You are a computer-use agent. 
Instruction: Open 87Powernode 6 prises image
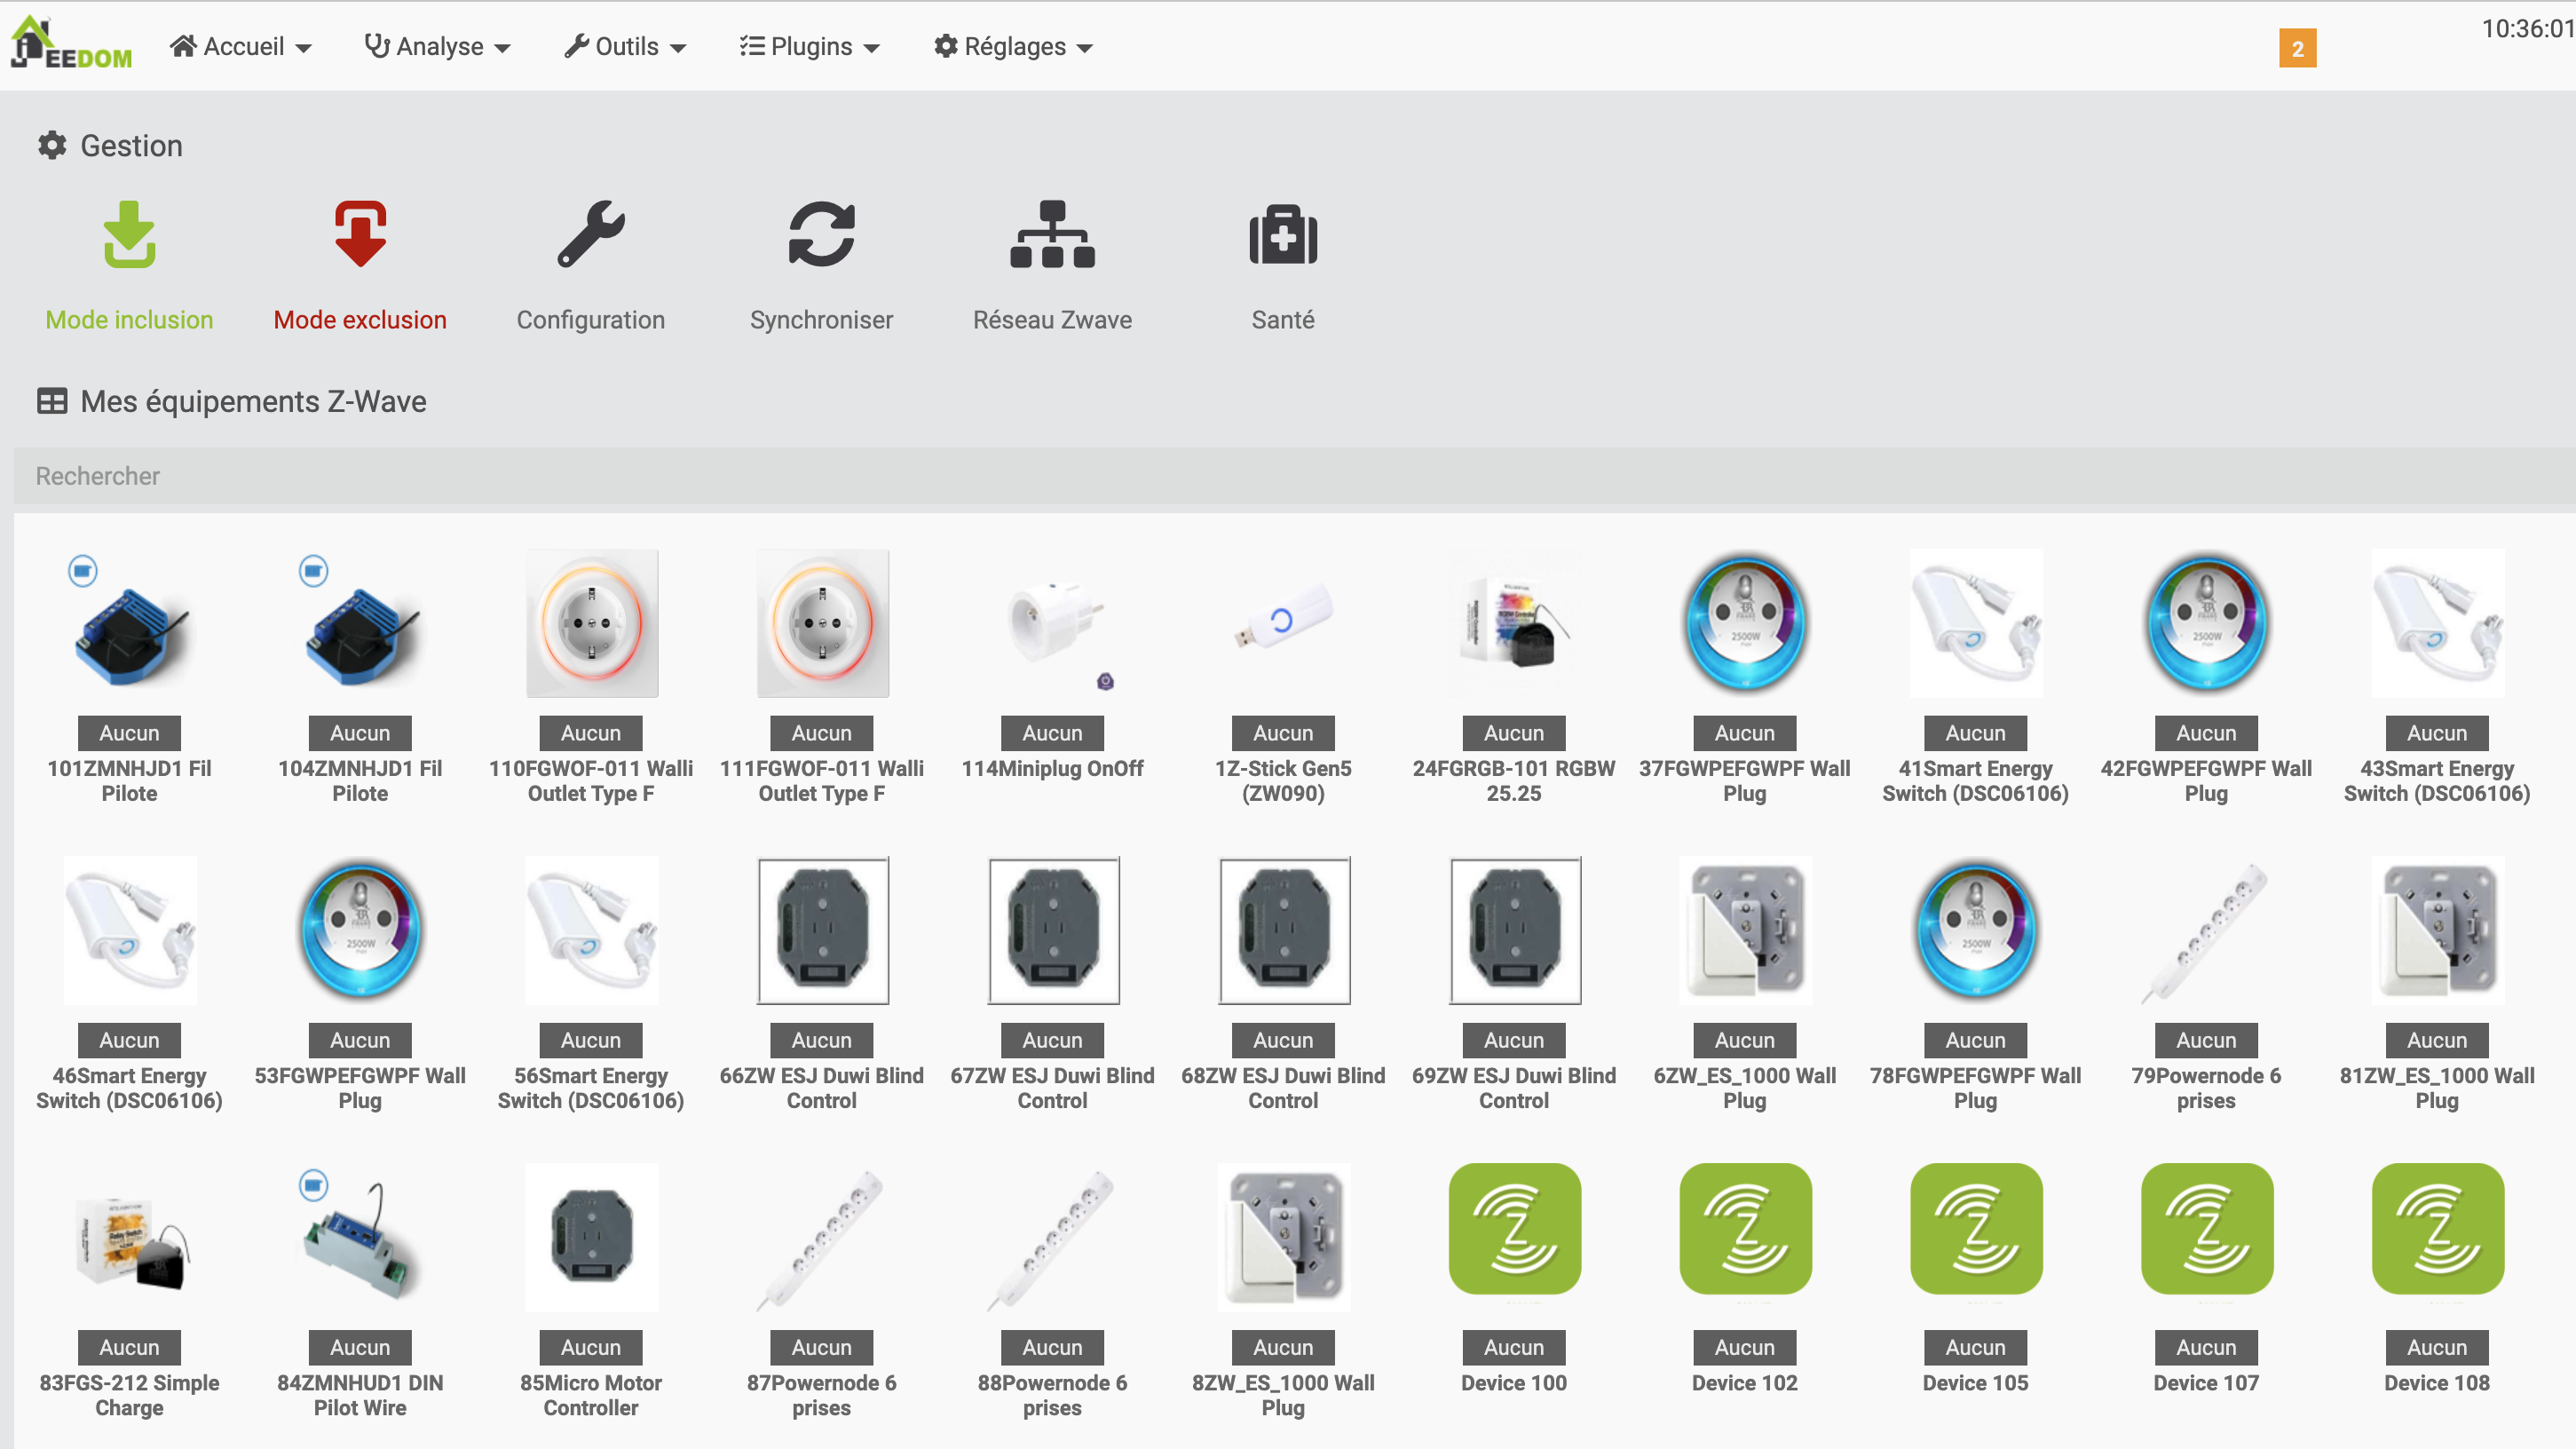(x=823, y=1238)
